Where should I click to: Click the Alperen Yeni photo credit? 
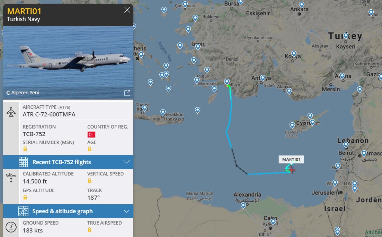(x=23, y=93)
